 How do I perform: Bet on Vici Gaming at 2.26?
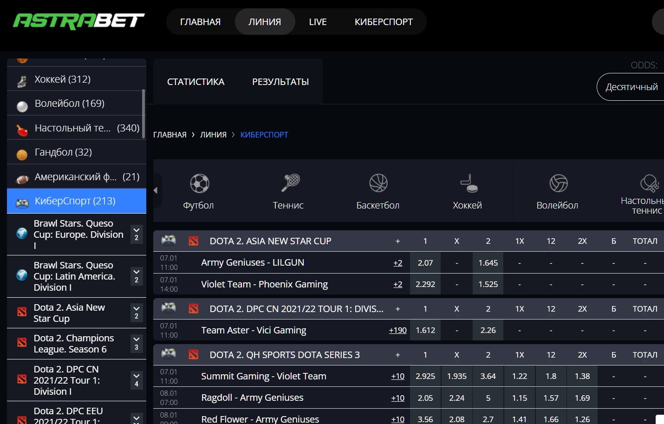coord(488,330)
